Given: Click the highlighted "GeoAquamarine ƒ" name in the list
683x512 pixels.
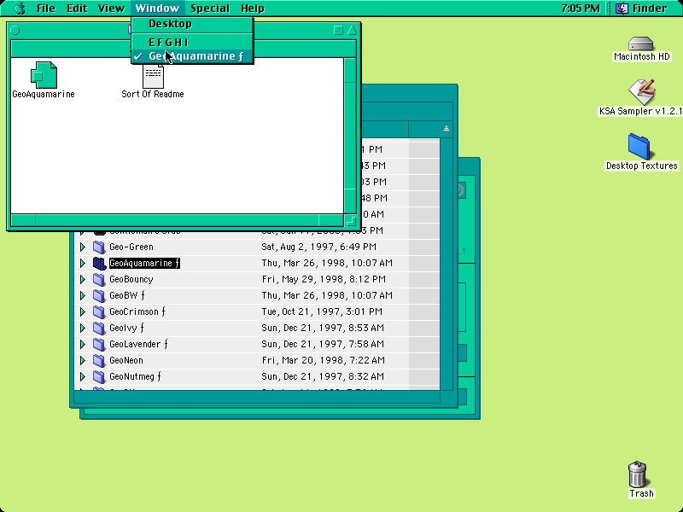Looking at the screenshot, I should (x=144, y=263).
